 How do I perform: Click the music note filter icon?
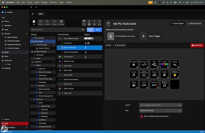click(94, 21)
